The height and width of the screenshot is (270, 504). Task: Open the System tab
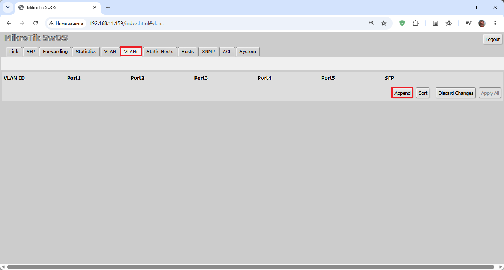(x=248, y=52)
